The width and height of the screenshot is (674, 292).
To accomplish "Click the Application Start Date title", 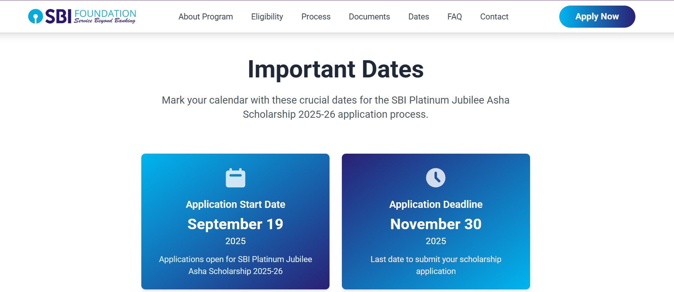I will (x=235, y=205).
